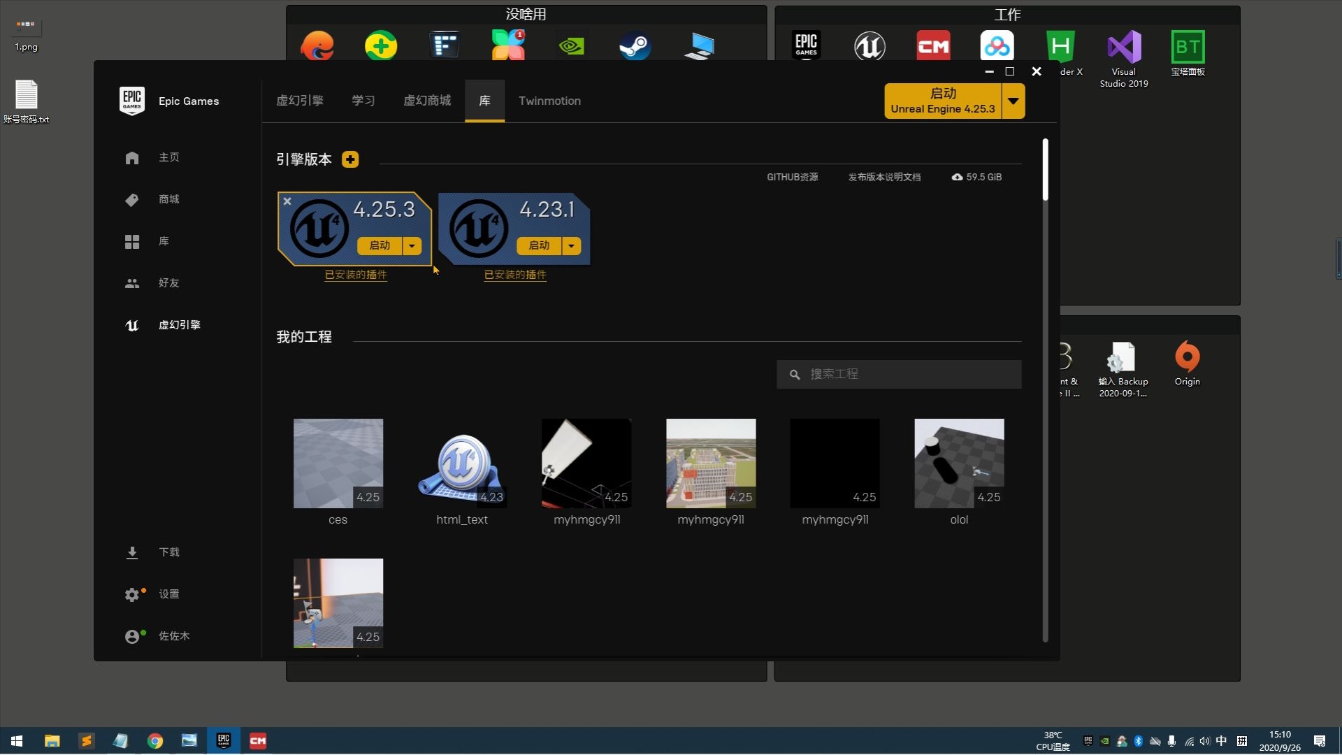Open Visual Studio 2019 desktop shortcut
Screen dimensions: 1342x755
[x=1124, y=59]
